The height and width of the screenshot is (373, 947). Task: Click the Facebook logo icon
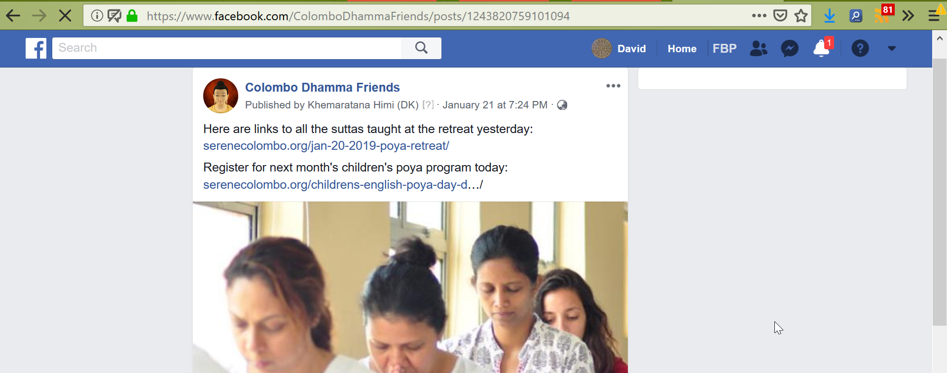[36, 48]
